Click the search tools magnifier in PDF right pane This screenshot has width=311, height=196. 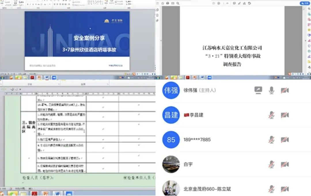point(309,9)
